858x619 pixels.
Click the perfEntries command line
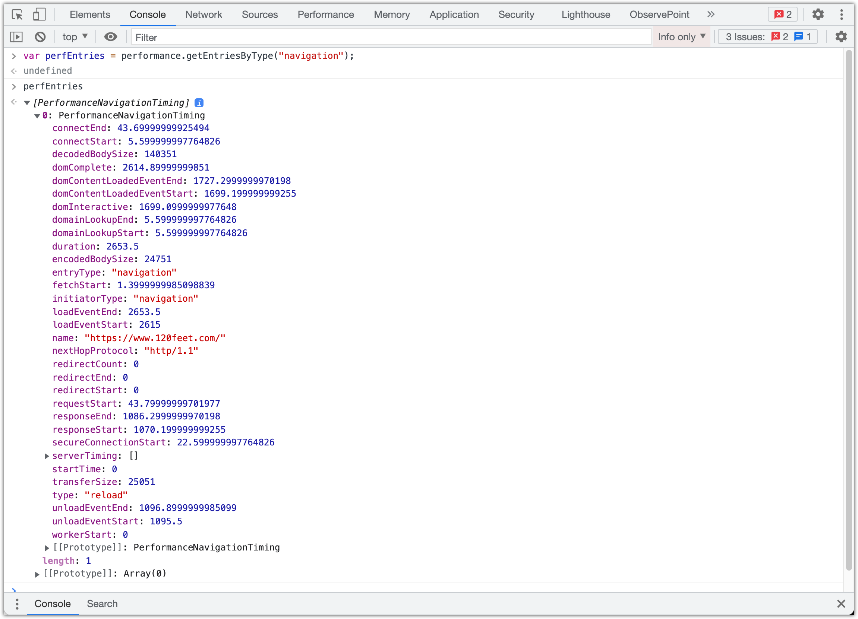[x=53, y=86]
